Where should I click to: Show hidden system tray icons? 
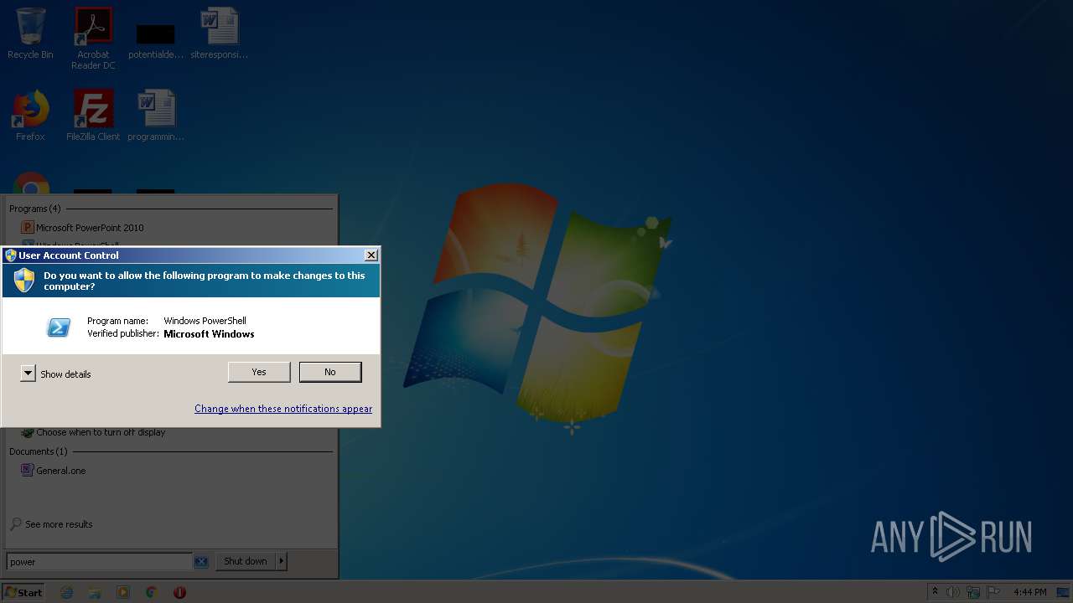point(936,592)
